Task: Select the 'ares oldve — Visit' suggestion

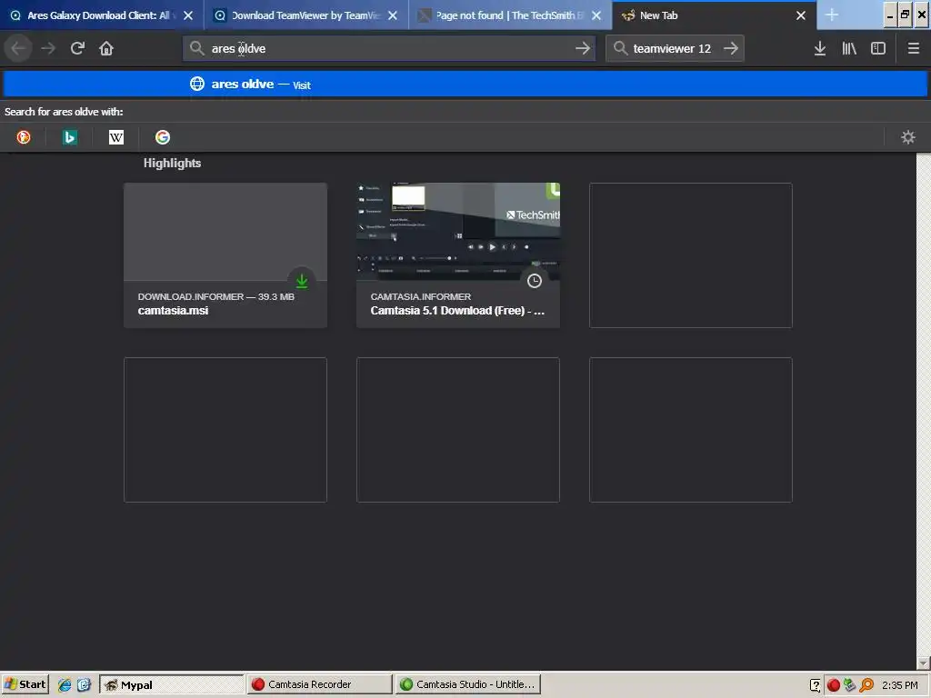Action: (x=465, y=85)
